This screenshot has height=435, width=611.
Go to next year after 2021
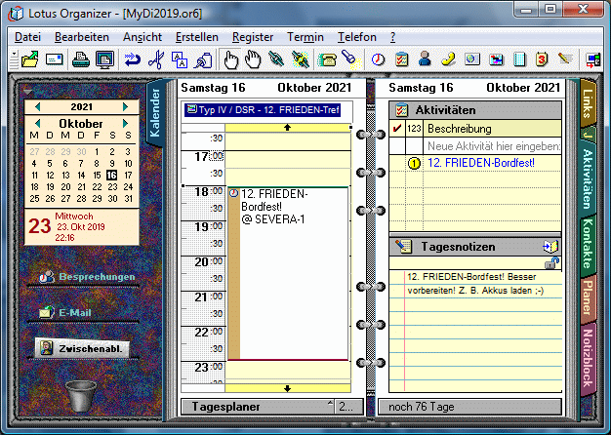point(125,106)
